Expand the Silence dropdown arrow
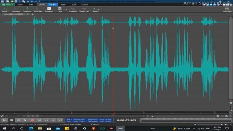This screenshot has height=131, width=233. (x=98, y=9)
